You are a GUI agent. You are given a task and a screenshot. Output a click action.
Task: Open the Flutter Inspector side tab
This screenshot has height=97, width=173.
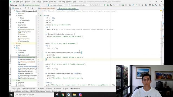pos(163,13)
